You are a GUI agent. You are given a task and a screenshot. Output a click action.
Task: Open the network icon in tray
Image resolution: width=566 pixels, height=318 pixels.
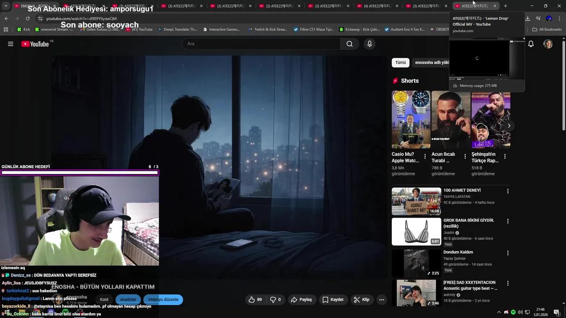click(527, 312)
